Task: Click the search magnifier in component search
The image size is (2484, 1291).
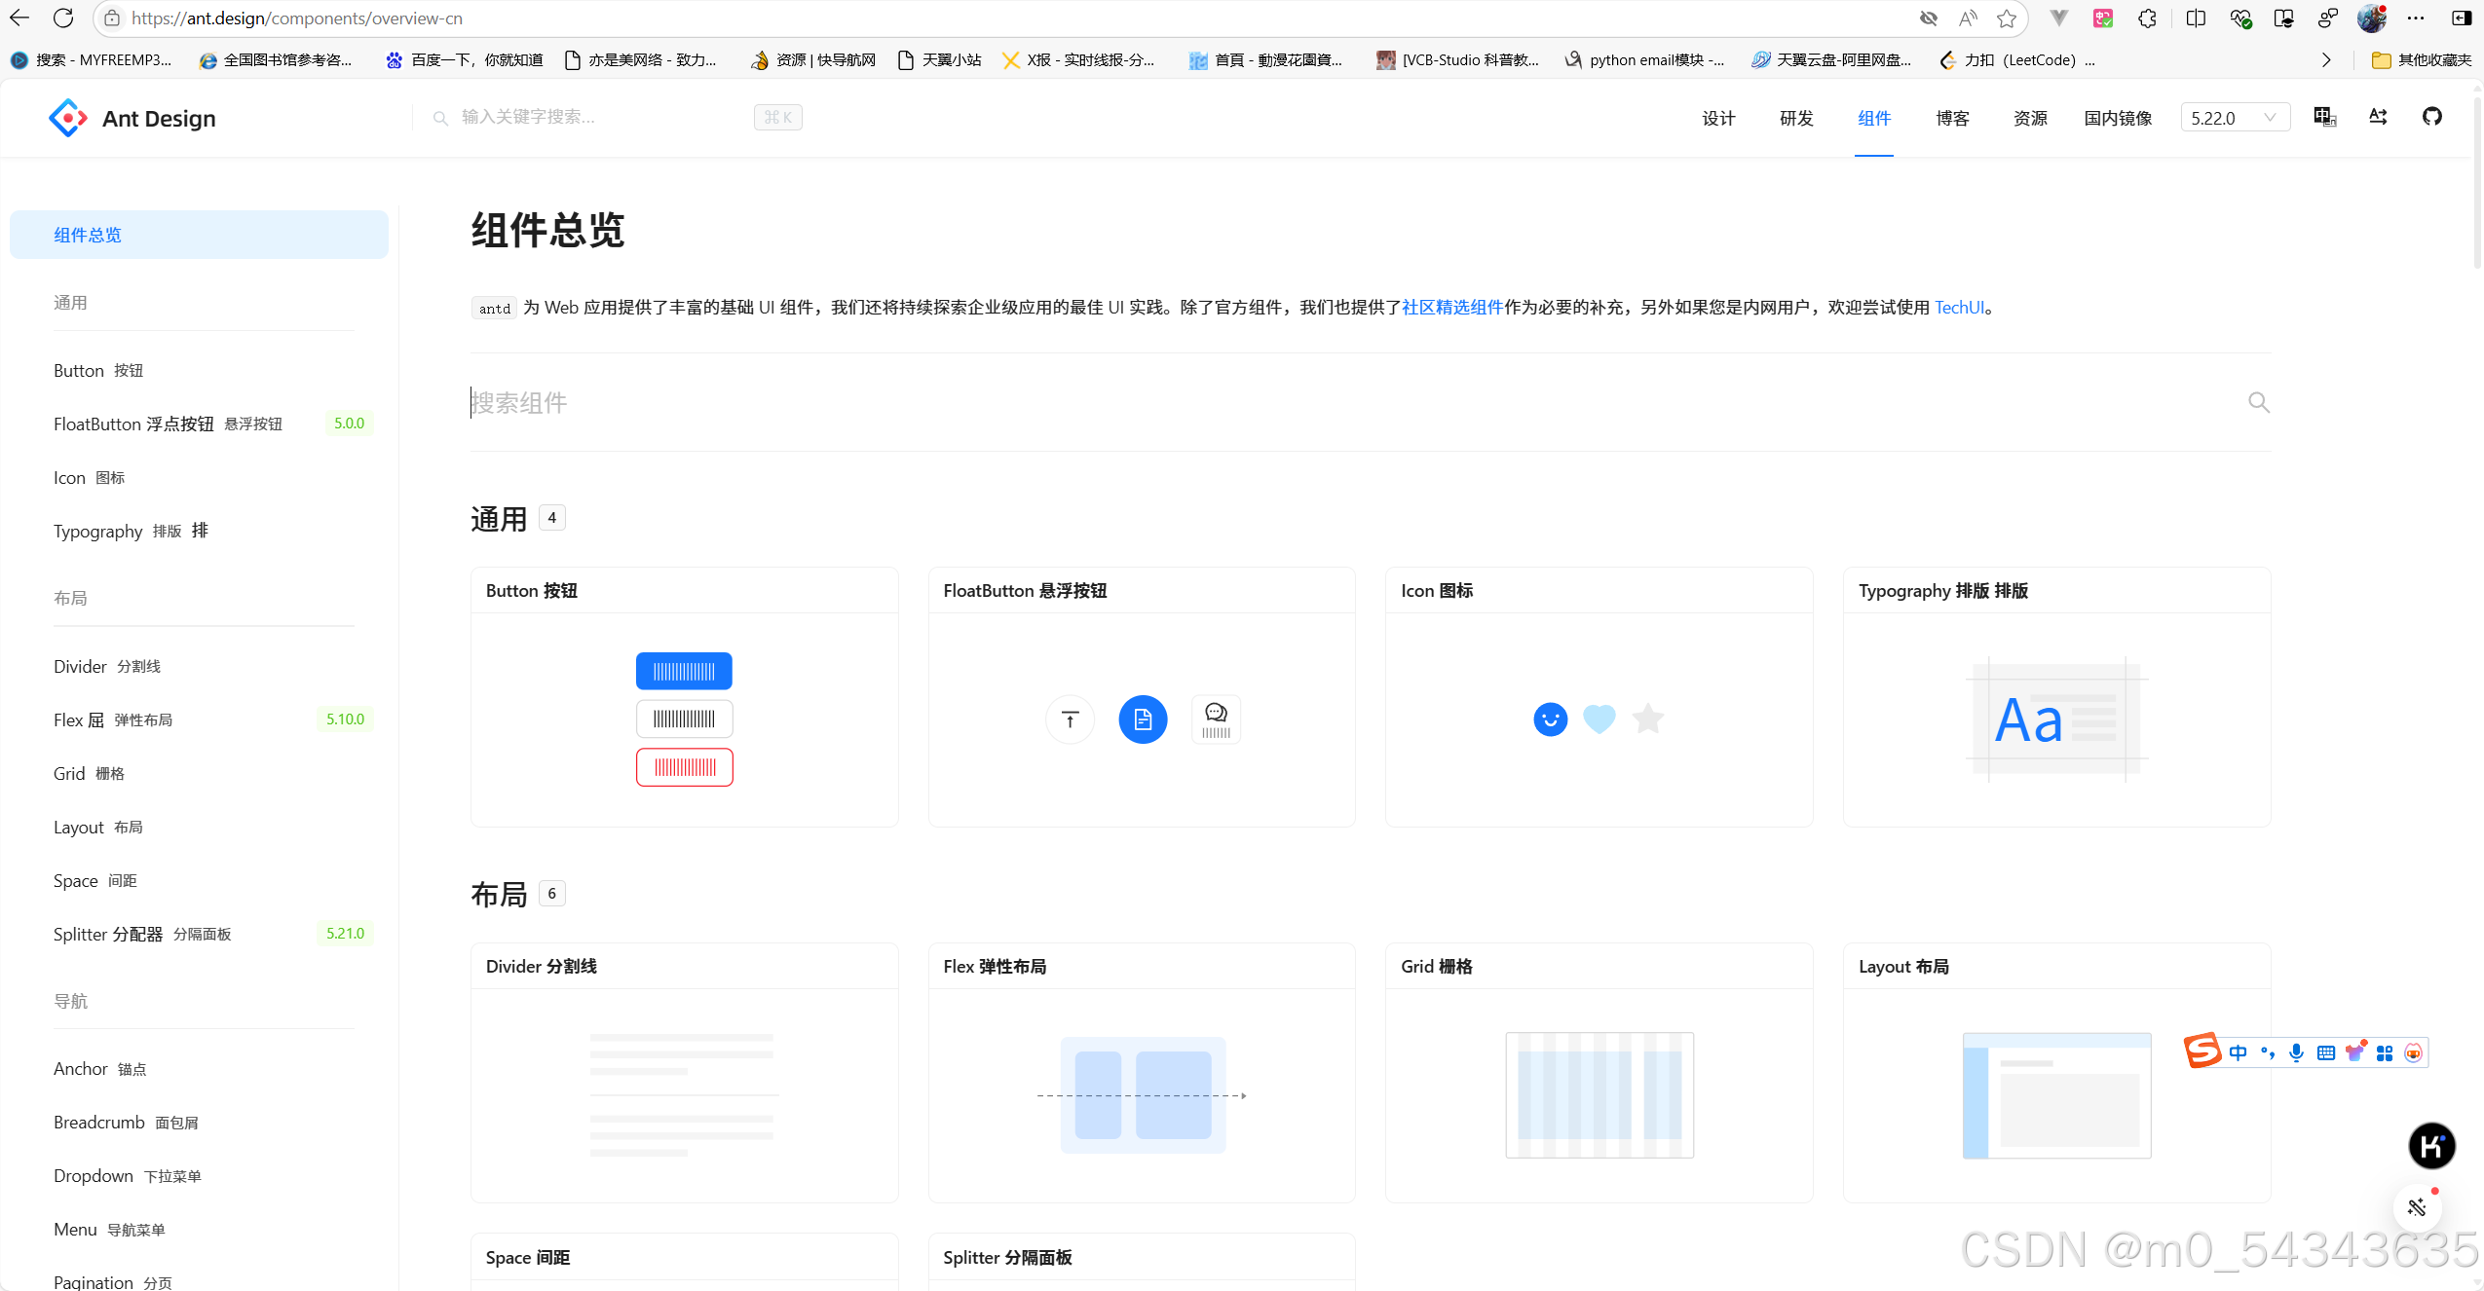Action: click(x=2258, y=402)
